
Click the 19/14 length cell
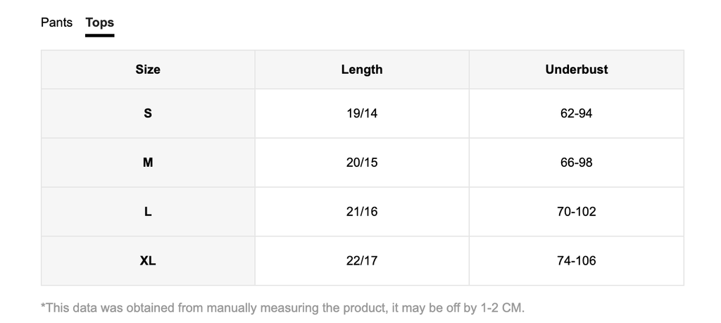[362, 113]
